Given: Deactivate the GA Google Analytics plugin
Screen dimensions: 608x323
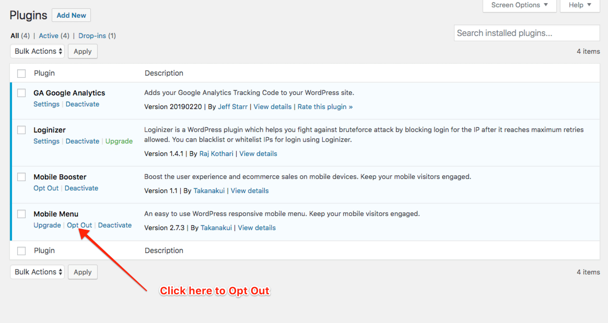Looking at the screenshot, I should (83, 104).
